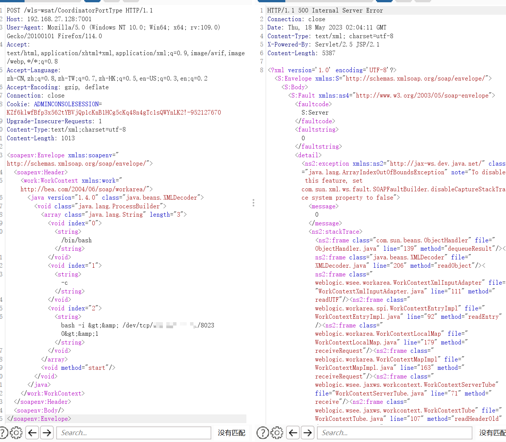Open help for the response panel
The image size is (506, 442).
click(263, 433)
